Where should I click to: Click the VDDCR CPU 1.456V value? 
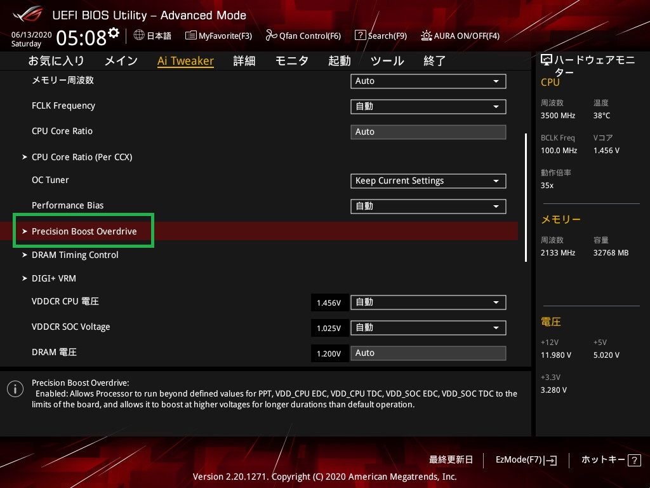(329, 303)
